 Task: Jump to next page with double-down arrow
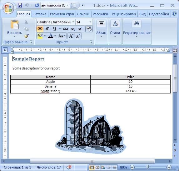pos(175,156)
